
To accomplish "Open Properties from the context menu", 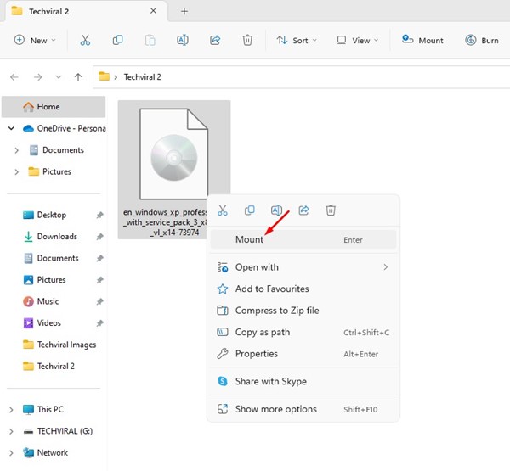I will point(303,354).
